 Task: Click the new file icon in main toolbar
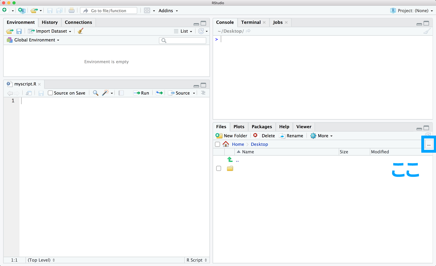tap(5, 10)
